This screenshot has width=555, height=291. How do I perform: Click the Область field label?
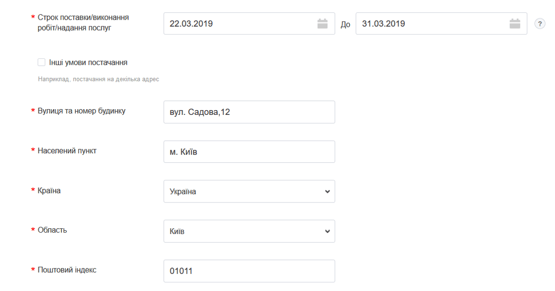click(52, 230)
